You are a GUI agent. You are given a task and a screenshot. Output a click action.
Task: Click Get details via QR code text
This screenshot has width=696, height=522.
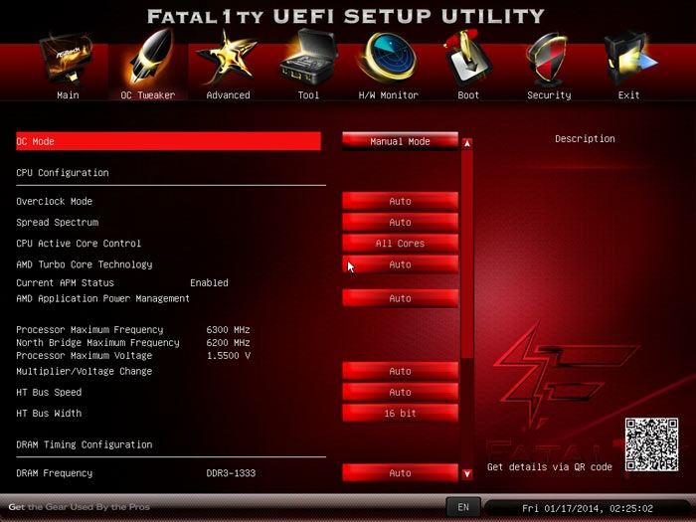550,467
